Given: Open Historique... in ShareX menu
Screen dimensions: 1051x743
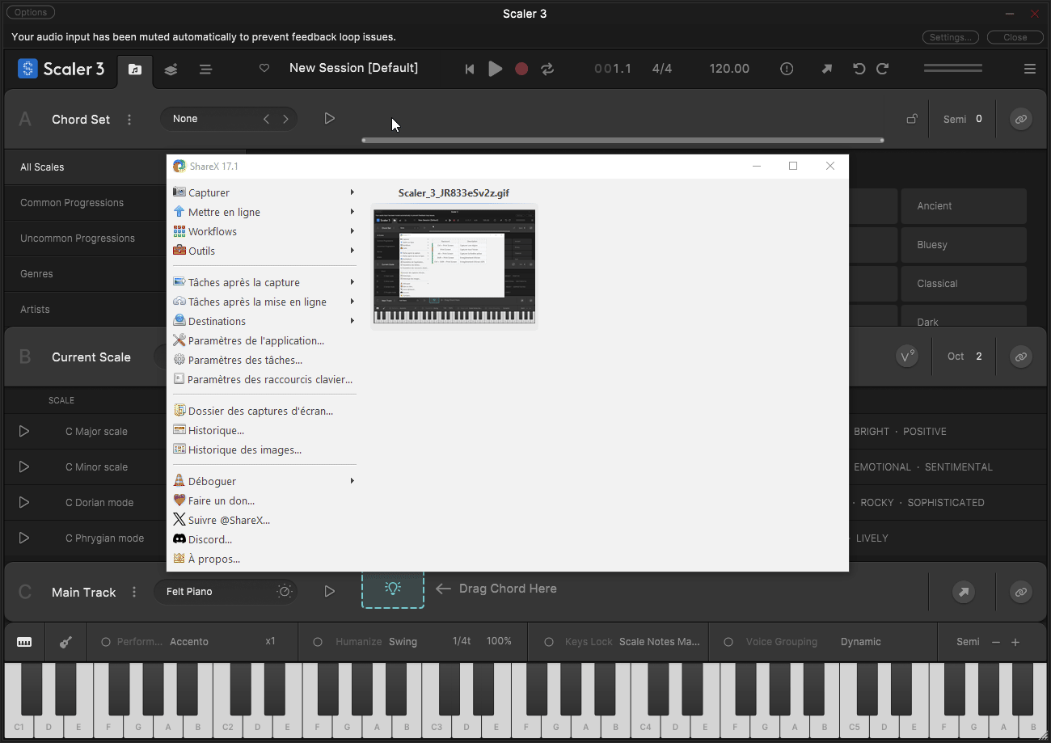Looking at the screenshot, I should (264, 430).
